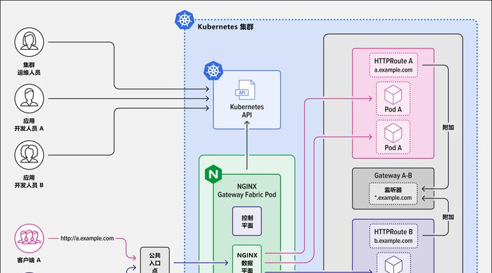Click the '应用开发人员 A' label
Screen dimensions: 492x273
tap(29, 125)
